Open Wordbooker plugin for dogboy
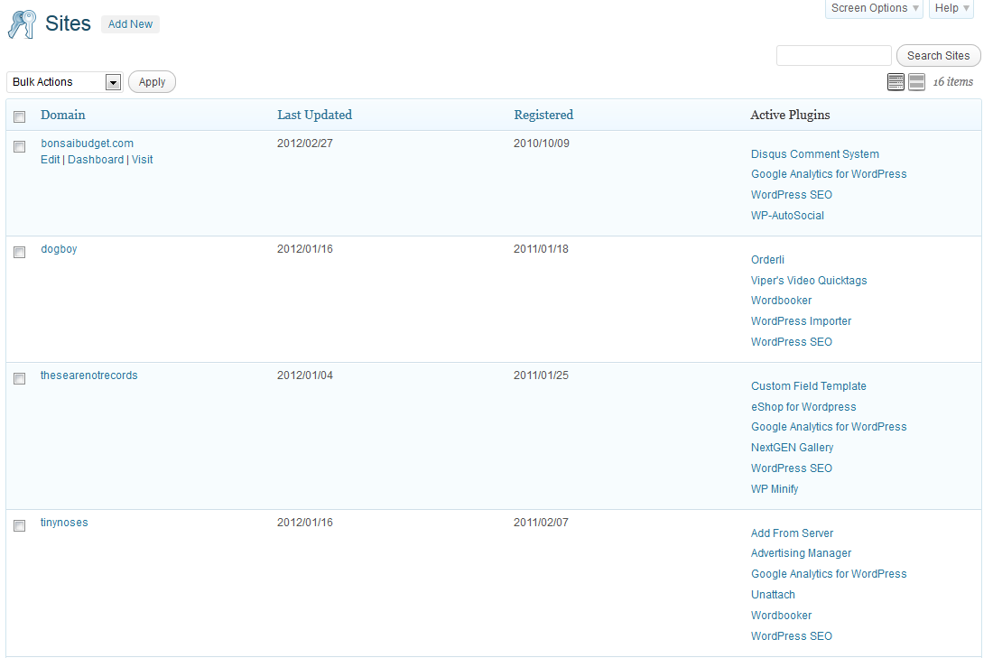The width and height of the screenshot is (993, 658). (781, 301)
